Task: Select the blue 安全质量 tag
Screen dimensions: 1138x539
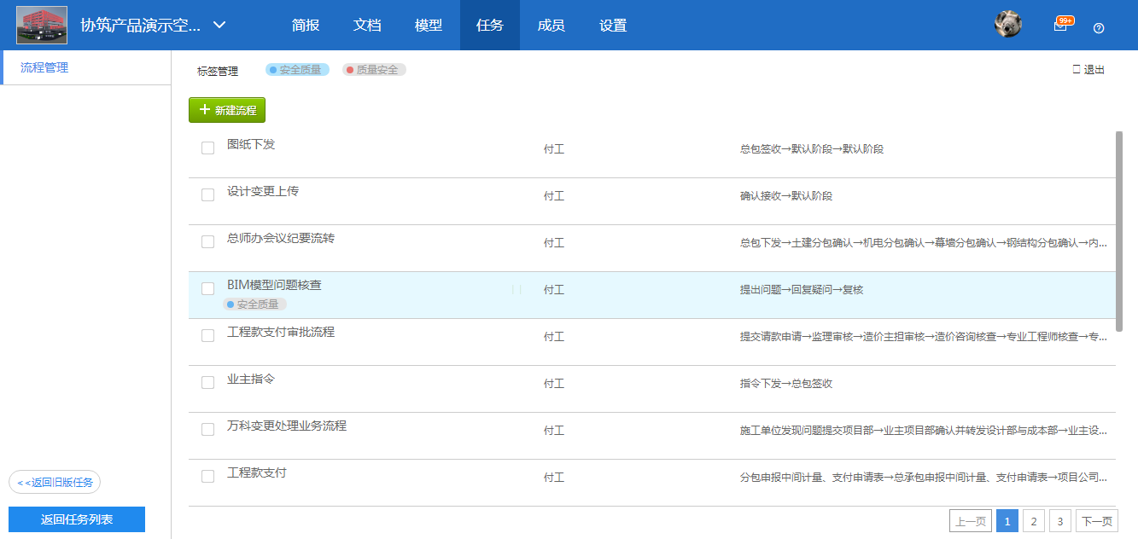Action: pos(296,70)
